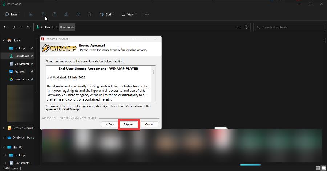
Task: Collapse the Home section in sidebar
Action: point(4,40)
